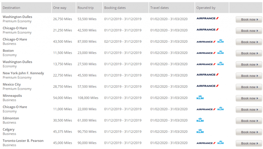Open the Edmonton destination entry
Screen dimensions: 263x149
point(11,118)
